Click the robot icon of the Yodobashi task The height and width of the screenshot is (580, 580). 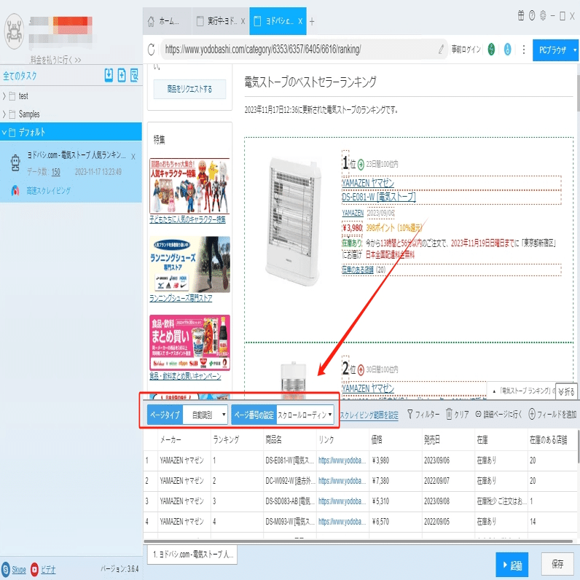15,162
